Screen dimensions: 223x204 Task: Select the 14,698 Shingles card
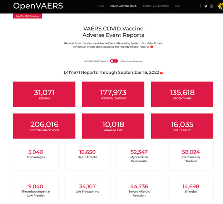point(191,190)
